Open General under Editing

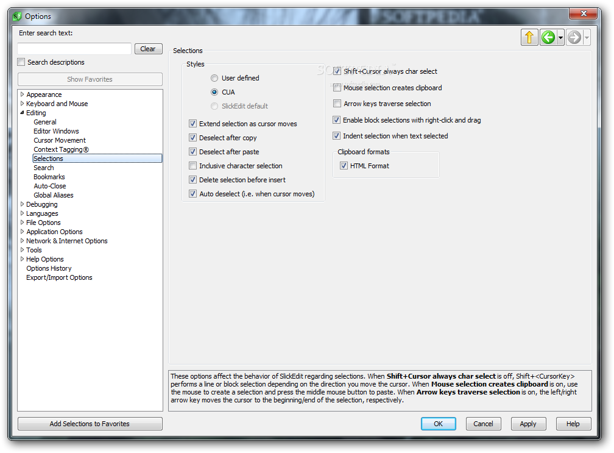[45, 122]
